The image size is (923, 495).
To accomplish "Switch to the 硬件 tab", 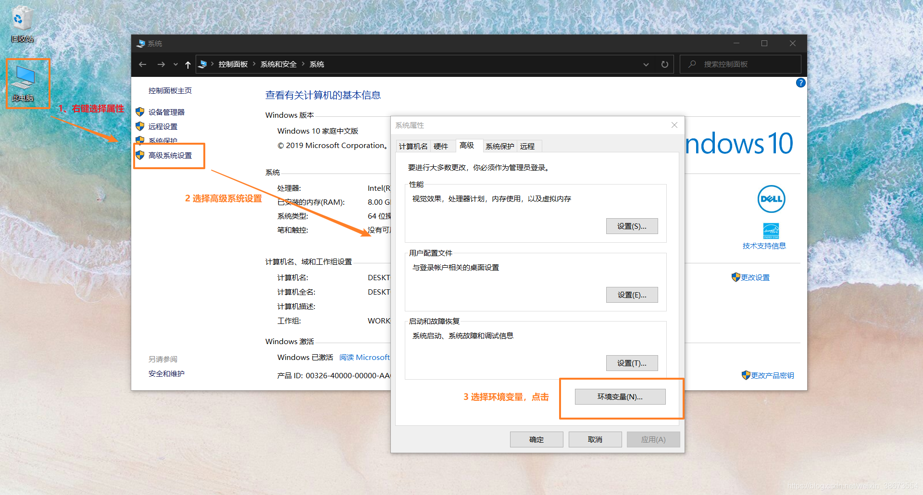I will click(x=441, y=147).
